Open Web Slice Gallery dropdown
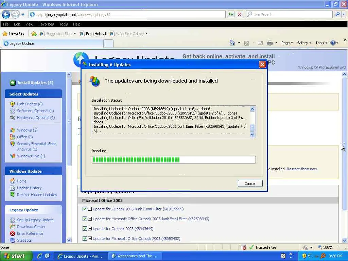348x261 pixels. (129, 34)
